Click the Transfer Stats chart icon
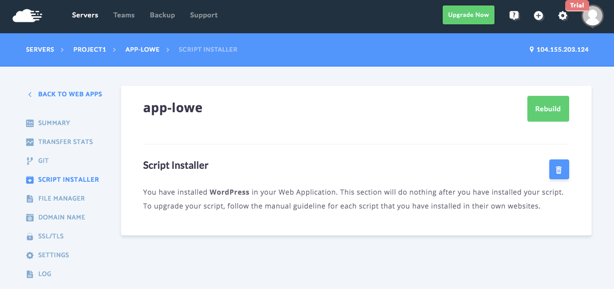The image size is (614, 289). point(30,142)
